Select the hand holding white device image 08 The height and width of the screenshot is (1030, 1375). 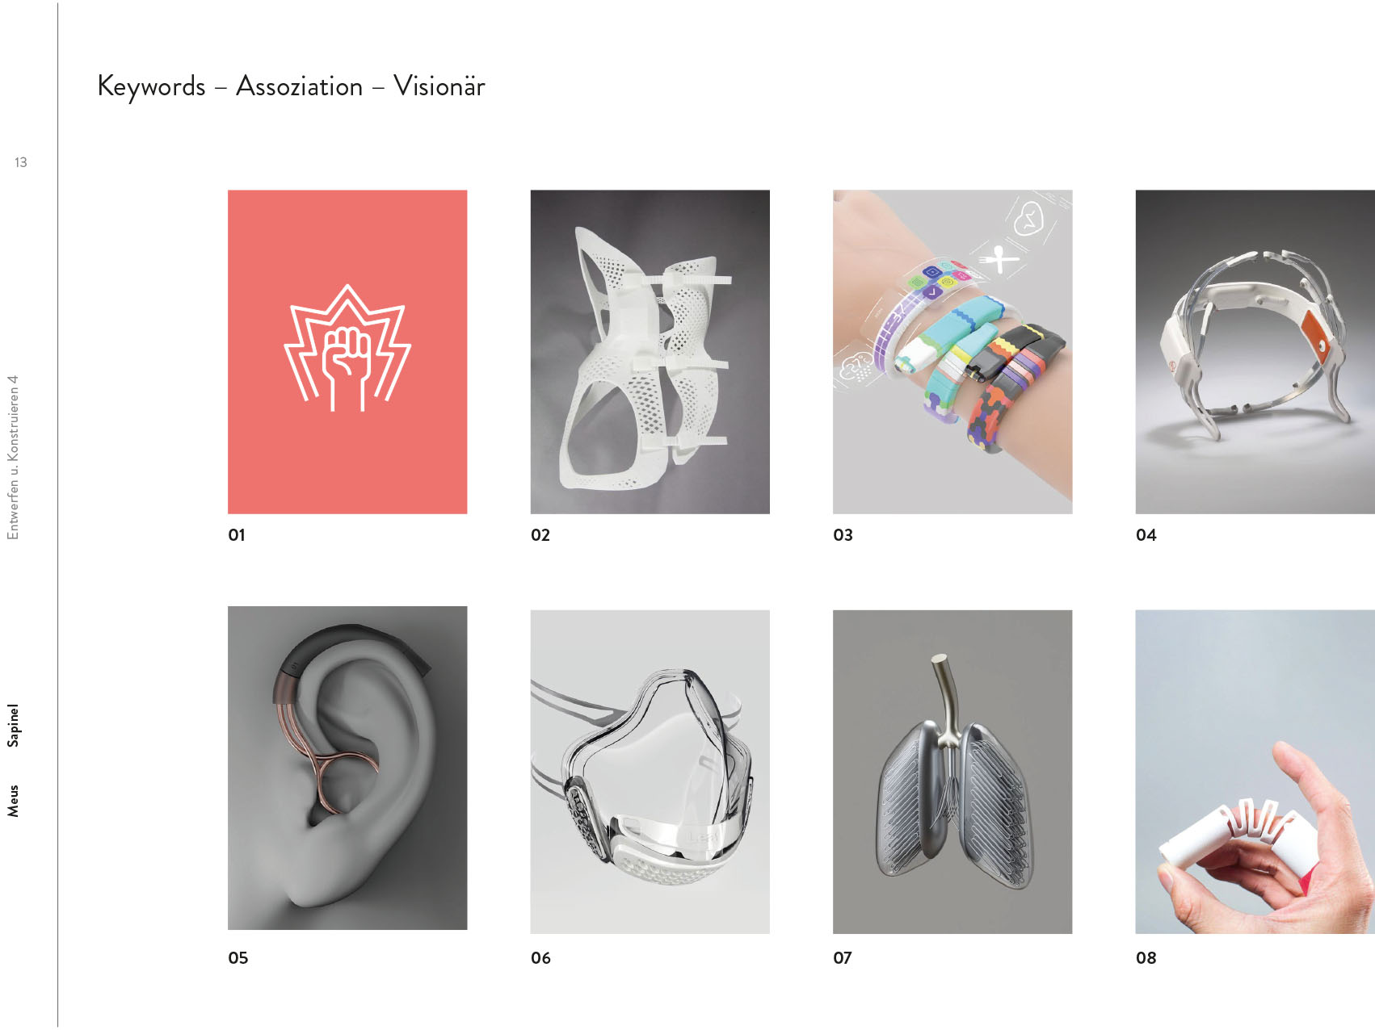coord(1255,772)
